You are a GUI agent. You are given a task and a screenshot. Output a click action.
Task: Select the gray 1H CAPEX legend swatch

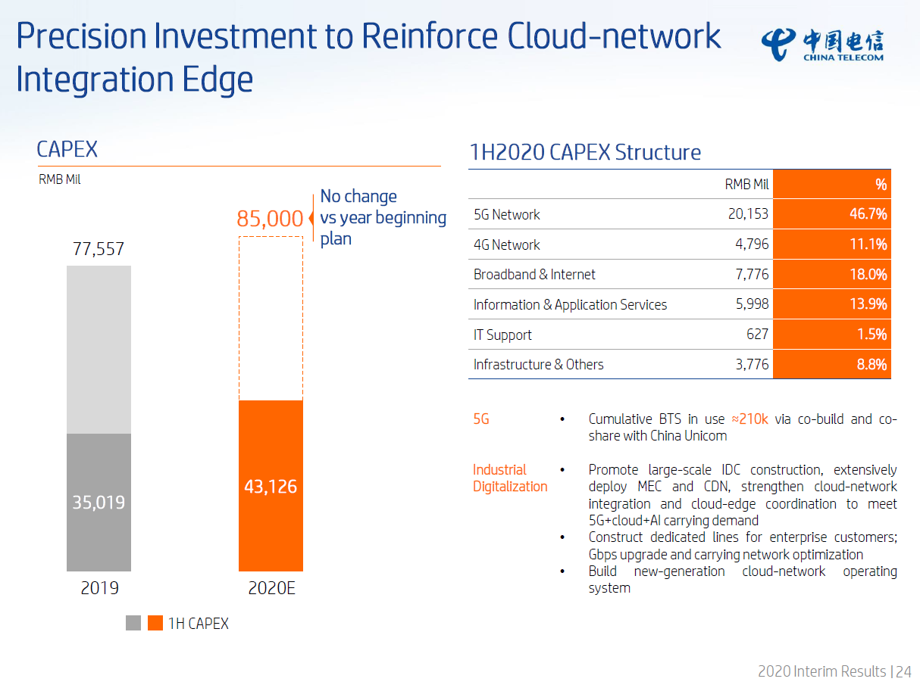point(133,623)
